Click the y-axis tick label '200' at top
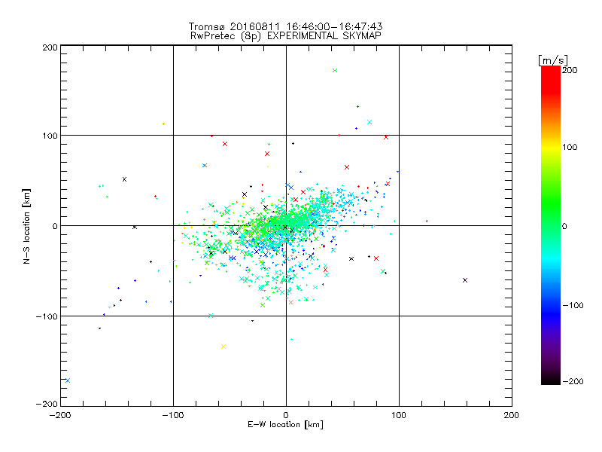The width and height of the screenshot is (602, 452). click(50, 47)
